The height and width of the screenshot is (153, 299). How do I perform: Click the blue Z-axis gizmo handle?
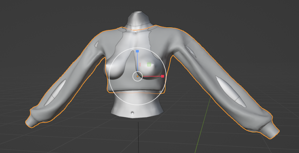(137, 51)
